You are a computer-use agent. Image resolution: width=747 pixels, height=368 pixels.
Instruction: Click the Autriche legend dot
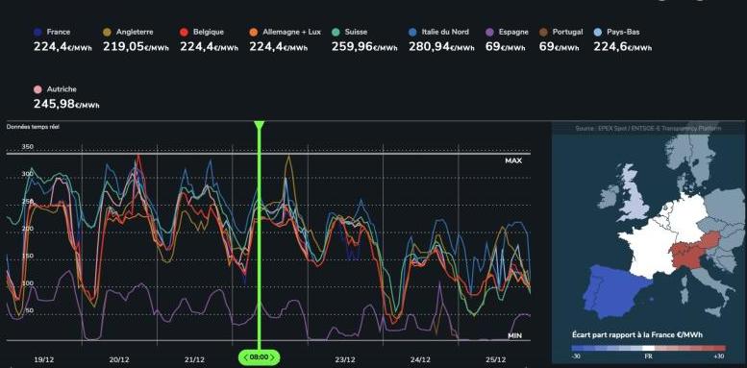37,89
